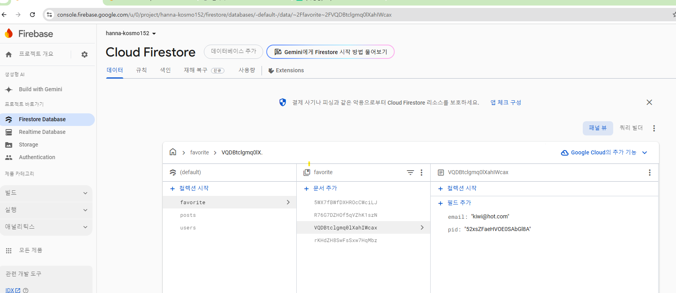
Task: Click 컬렉션 시작 in document panel
Action: (x=457, y=188)
